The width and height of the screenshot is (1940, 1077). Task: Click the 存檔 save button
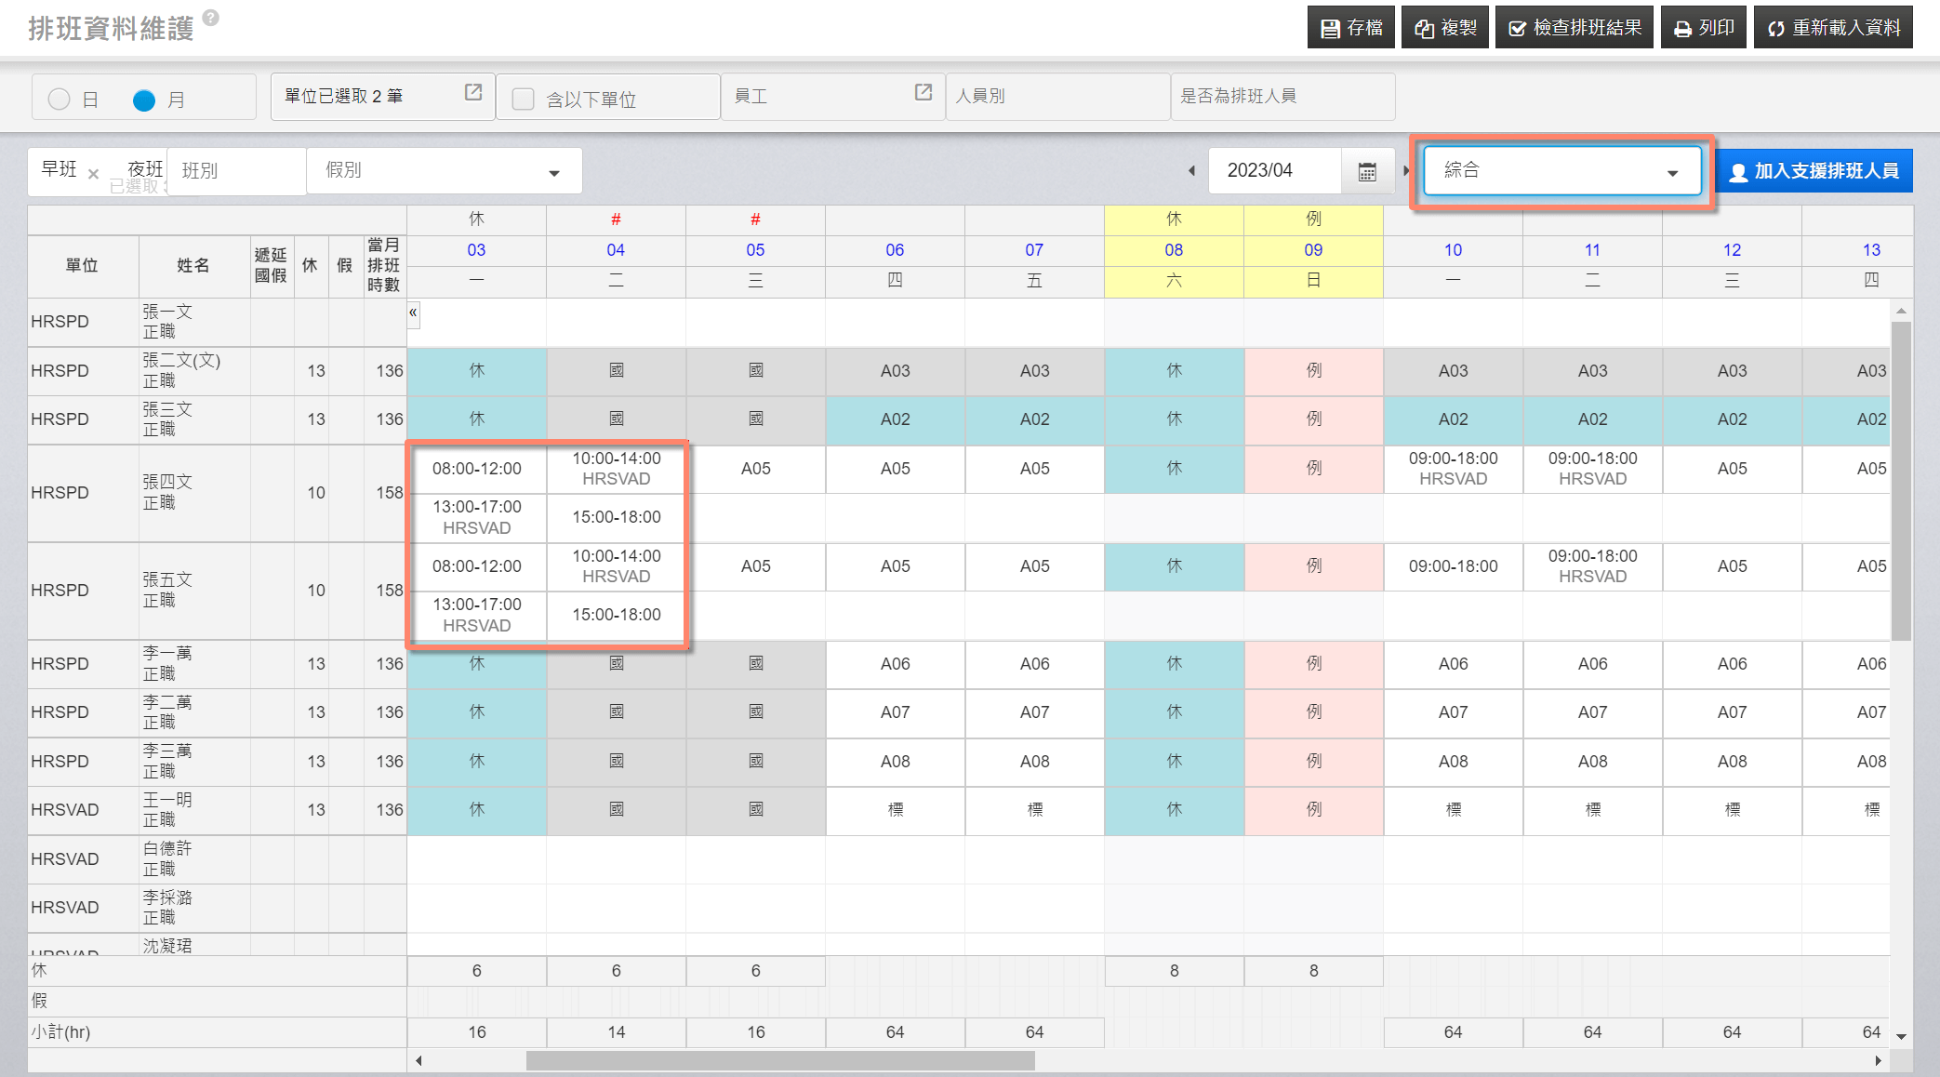(1351, 28)
